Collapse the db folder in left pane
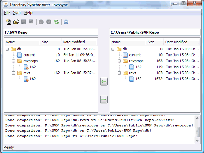Viewport: 204px width, 153px height. pyautogui.click(x=7, y=49)
